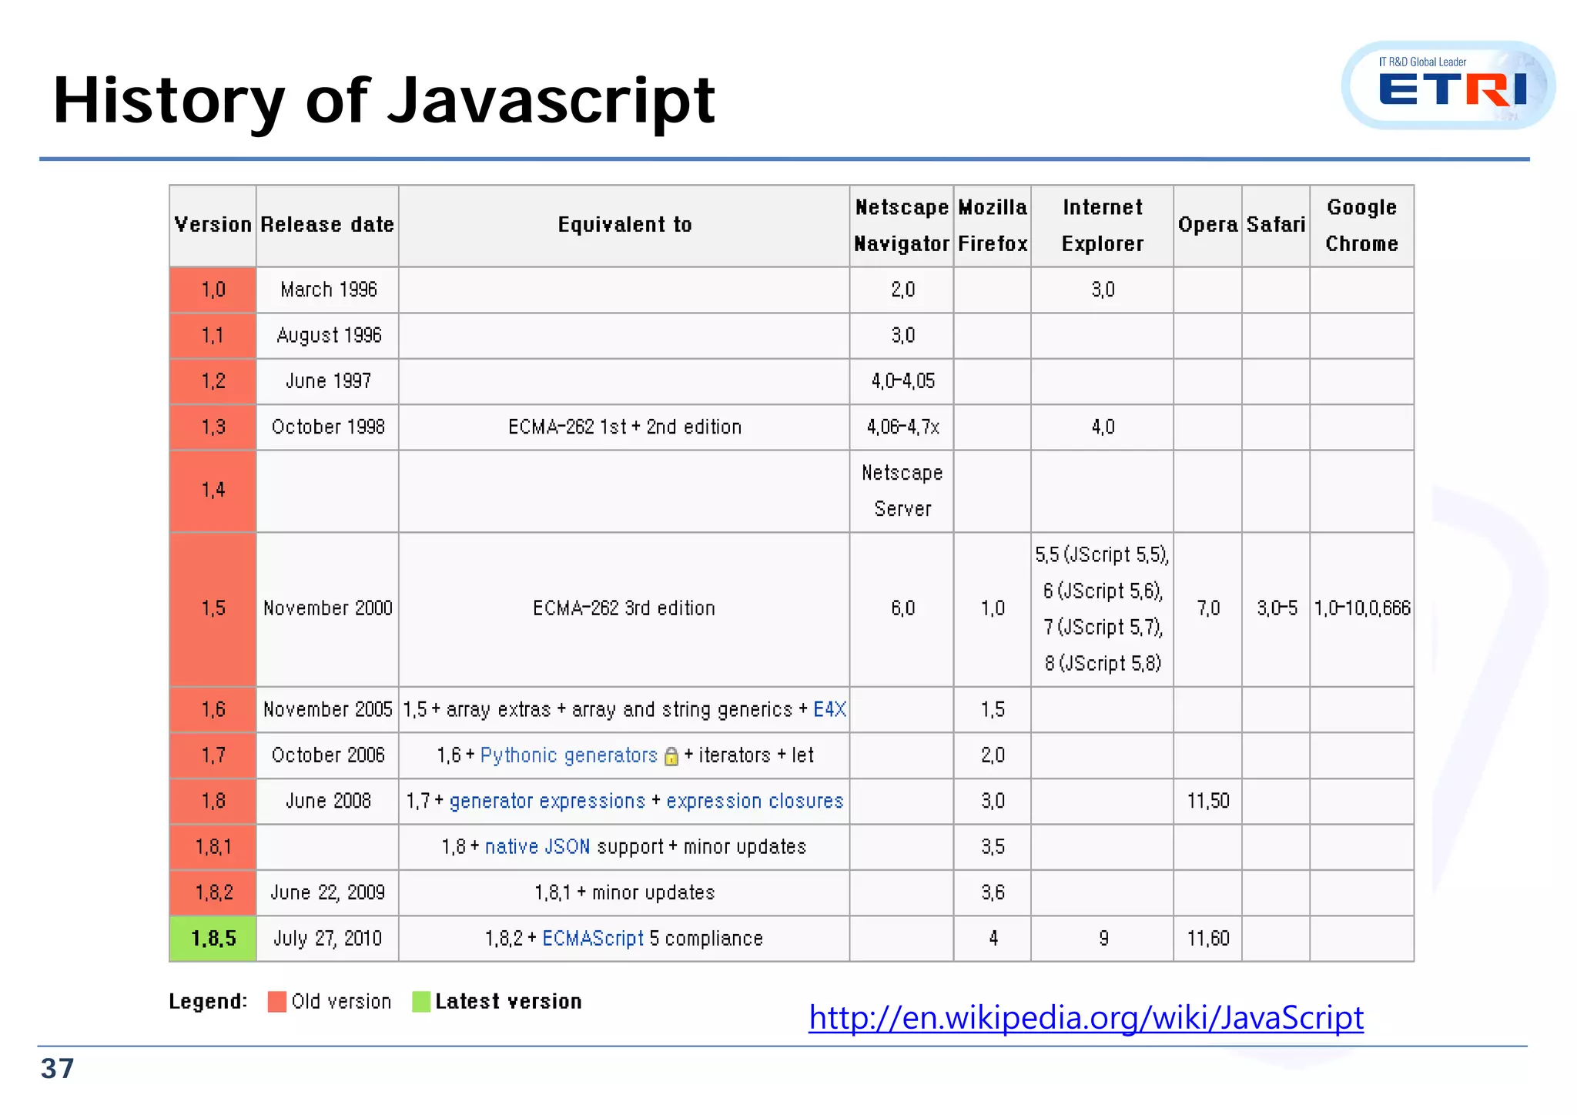Open the en.wikipedia.org/wiki/JavaScript link
The image size is (1577, 1115).
pyautogui.click(x=1086, y=1018)
